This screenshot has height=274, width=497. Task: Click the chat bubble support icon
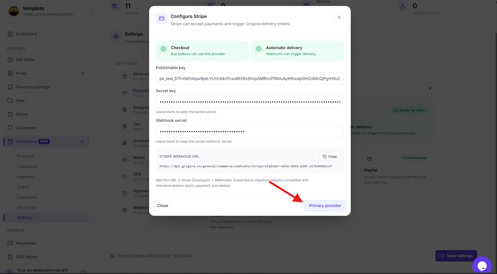click(482, 265)
